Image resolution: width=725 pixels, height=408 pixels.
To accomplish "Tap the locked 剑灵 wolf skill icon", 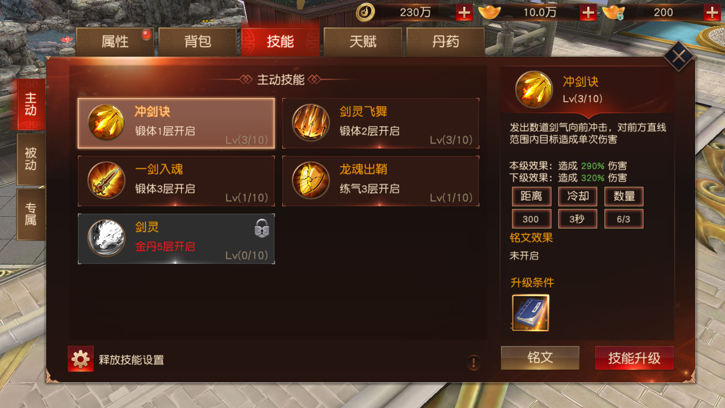I will 106,238.
